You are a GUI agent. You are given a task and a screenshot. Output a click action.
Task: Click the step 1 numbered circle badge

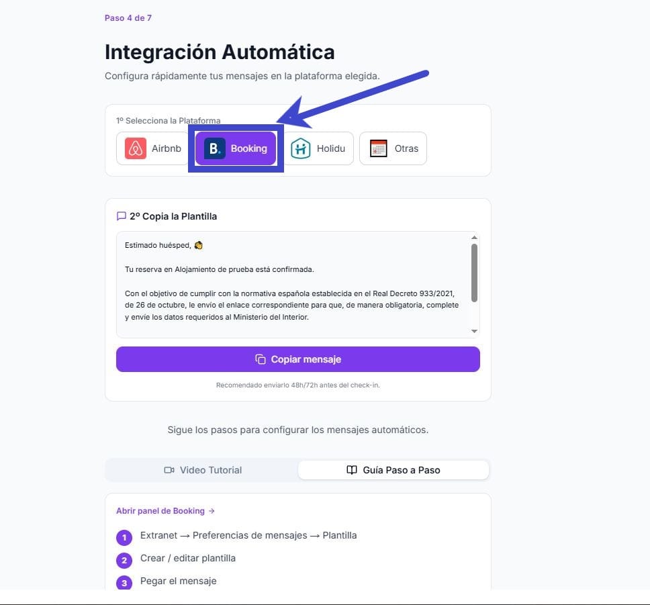click(124, 537)
